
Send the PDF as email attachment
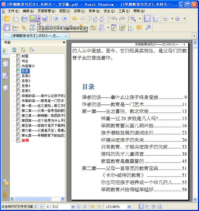(33, 19)
